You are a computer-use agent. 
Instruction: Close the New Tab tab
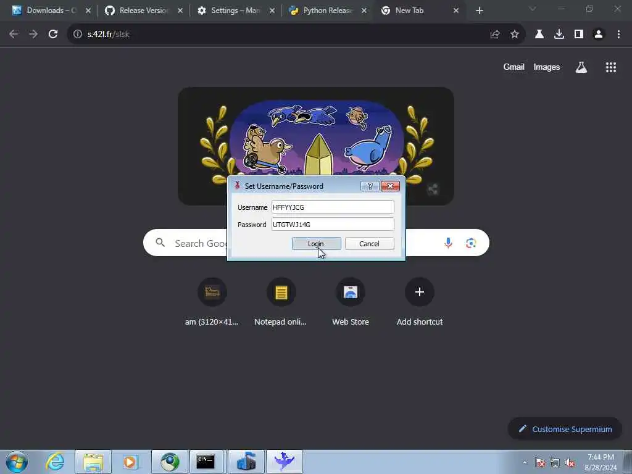(x=456, y=10)
